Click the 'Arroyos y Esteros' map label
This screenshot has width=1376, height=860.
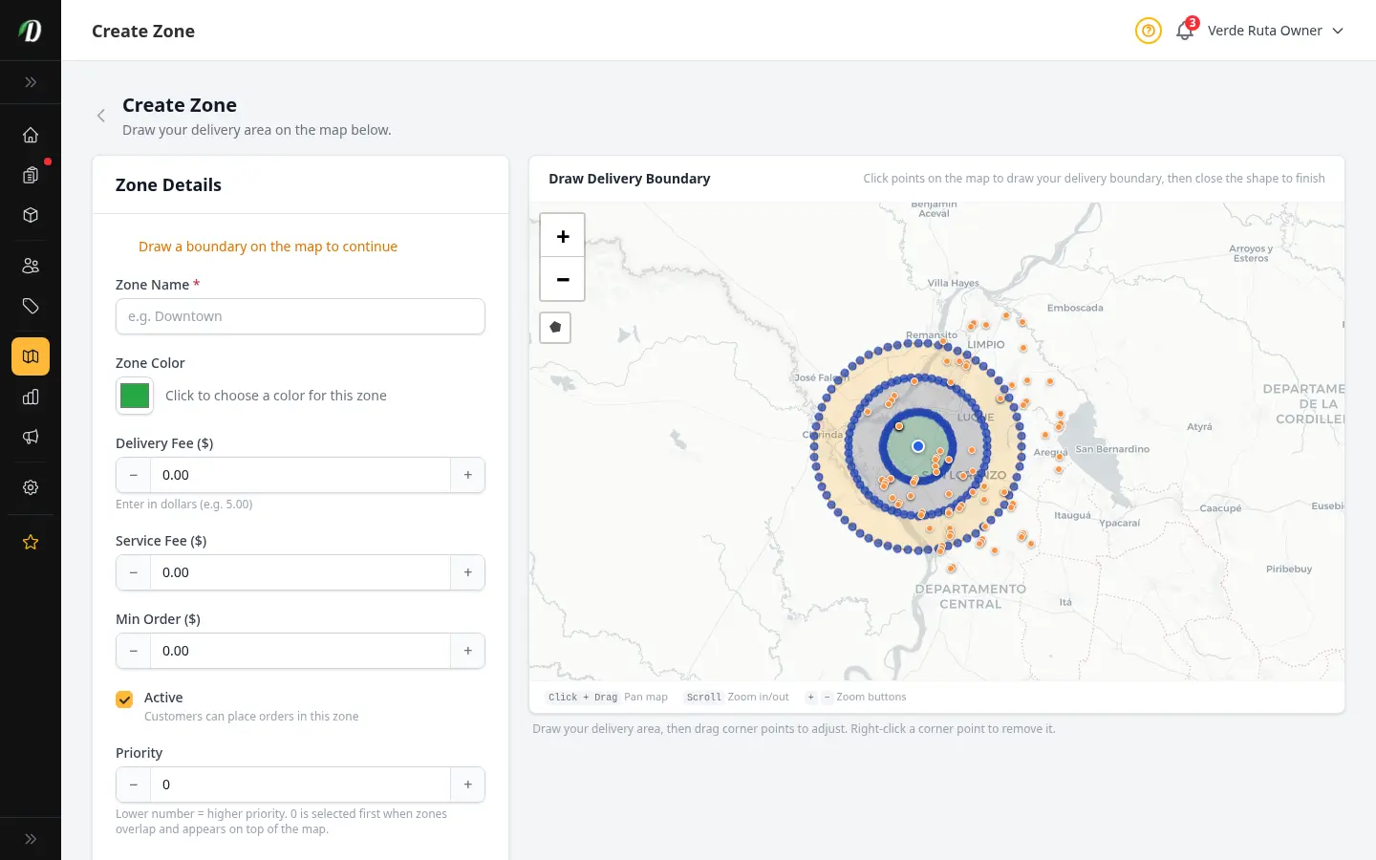pos(1251,253)
